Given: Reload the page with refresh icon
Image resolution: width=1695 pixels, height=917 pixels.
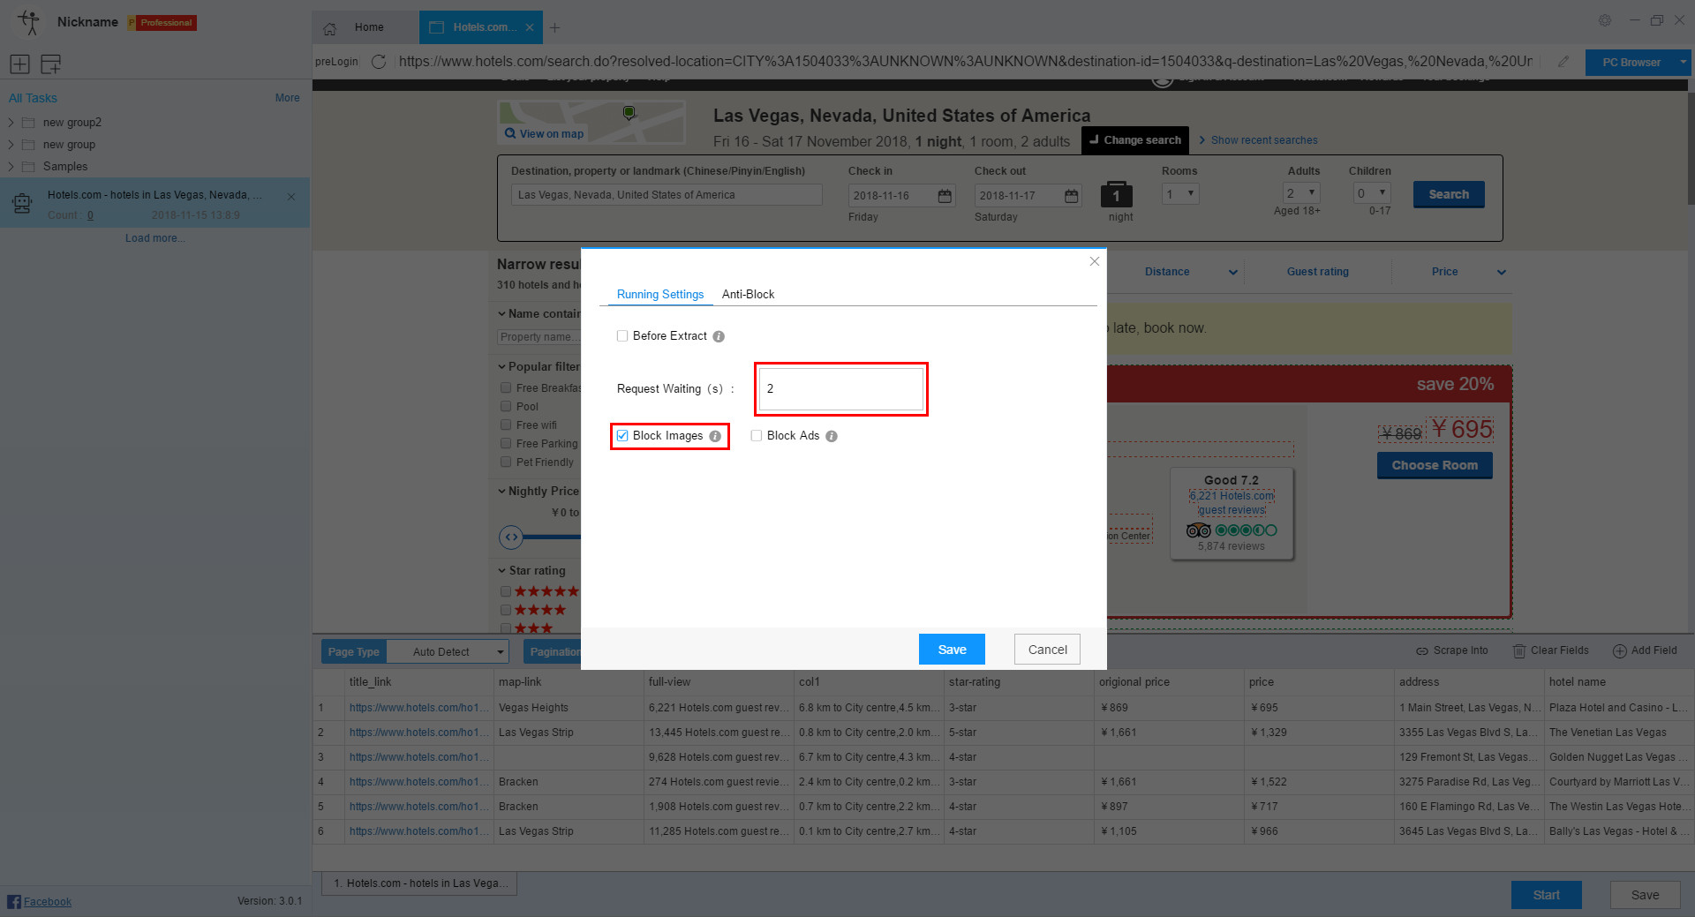Looking at the screenshot, I should [379, 62].
